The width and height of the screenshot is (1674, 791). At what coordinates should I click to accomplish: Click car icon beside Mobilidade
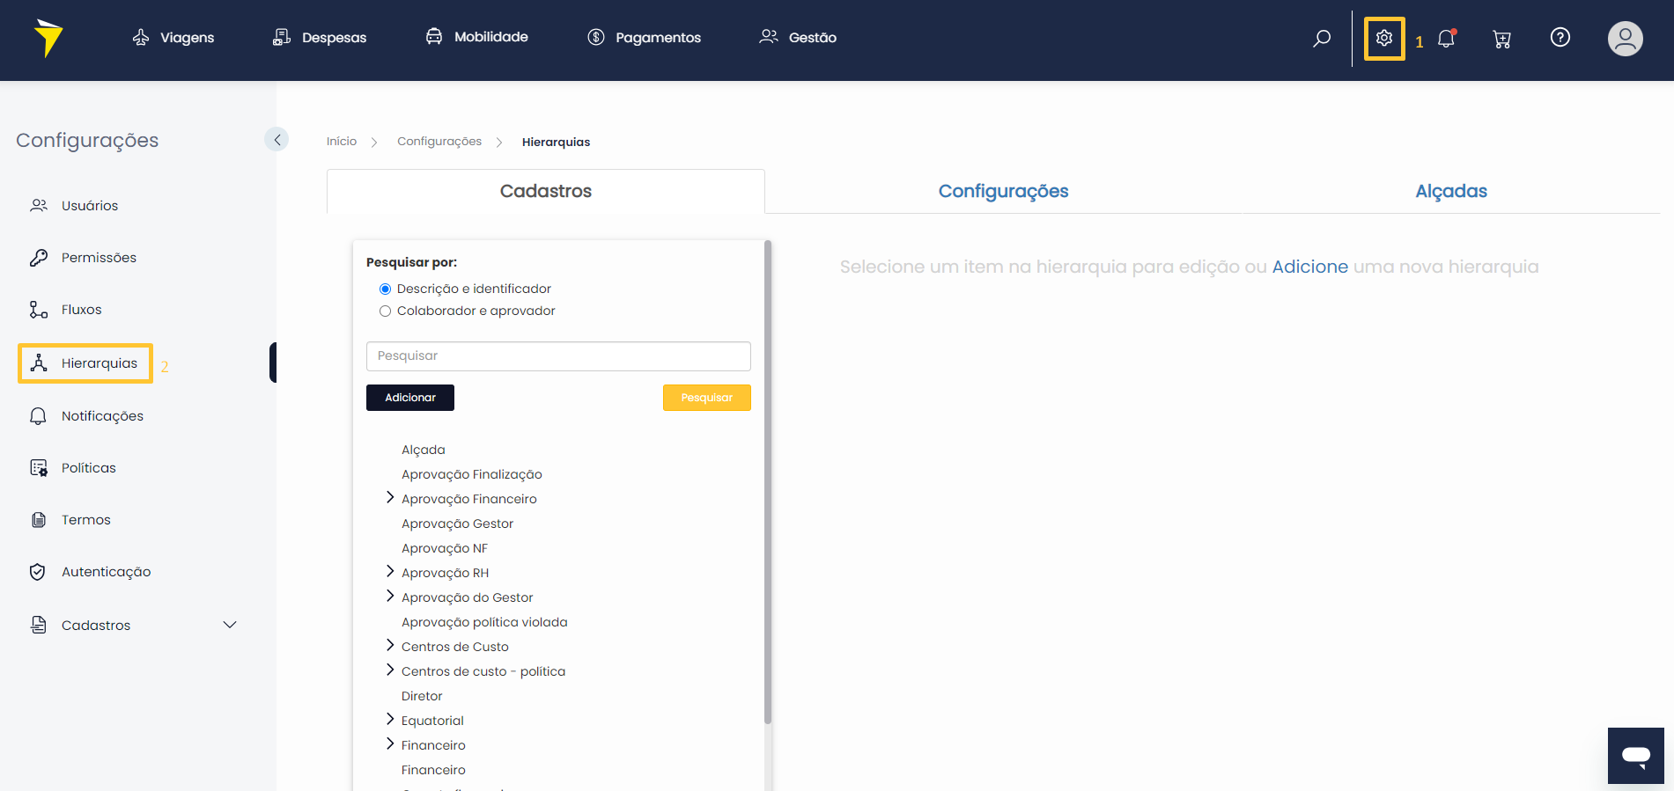pyautogui.click(x=434, y=36)
